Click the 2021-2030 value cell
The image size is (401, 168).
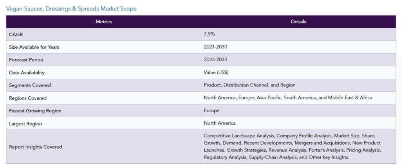[x=298, y=47]
